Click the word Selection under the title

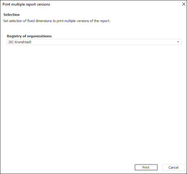(11, 15)
